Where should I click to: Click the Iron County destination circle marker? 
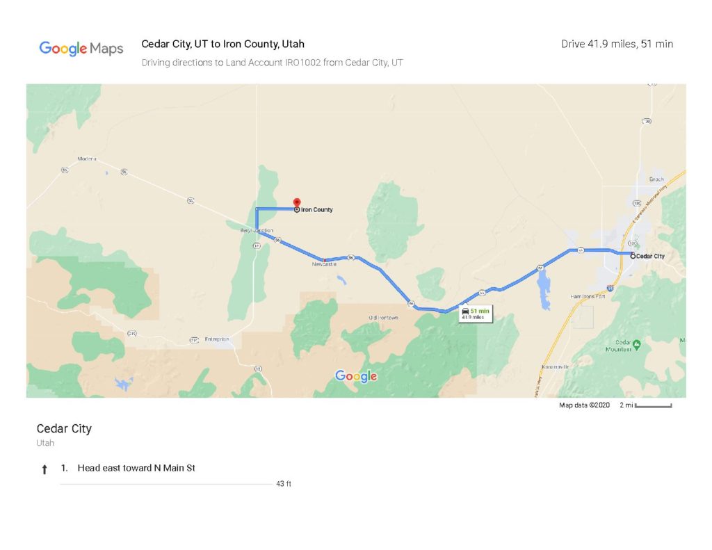(x=296, y=209)
